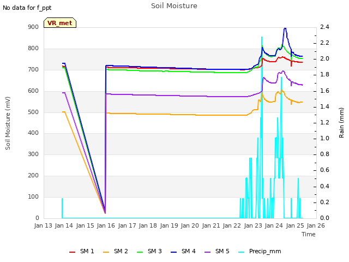Click the Jan 20 x-axis tick label

pyautogui.click(x=190, y=225)
